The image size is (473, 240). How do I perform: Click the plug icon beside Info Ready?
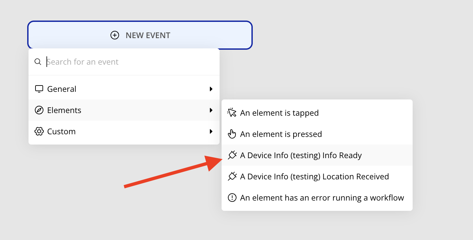[x=232, y=155]
